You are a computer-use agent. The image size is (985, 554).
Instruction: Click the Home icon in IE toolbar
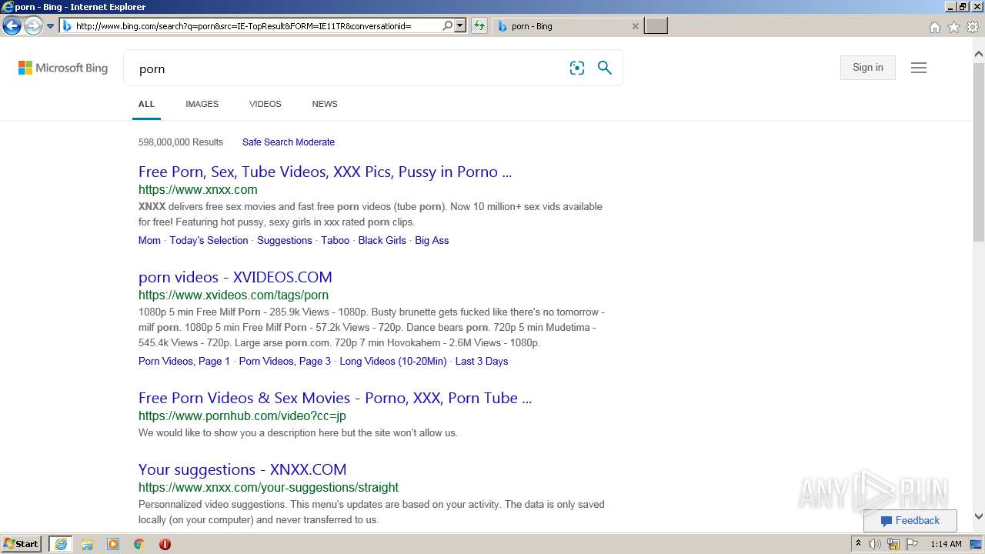click(x=934, y=27)
